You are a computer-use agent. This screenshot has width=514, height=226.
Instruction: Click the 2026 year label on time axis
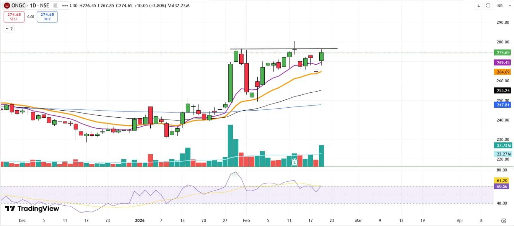pyautogui.click(x=140, y=221)
